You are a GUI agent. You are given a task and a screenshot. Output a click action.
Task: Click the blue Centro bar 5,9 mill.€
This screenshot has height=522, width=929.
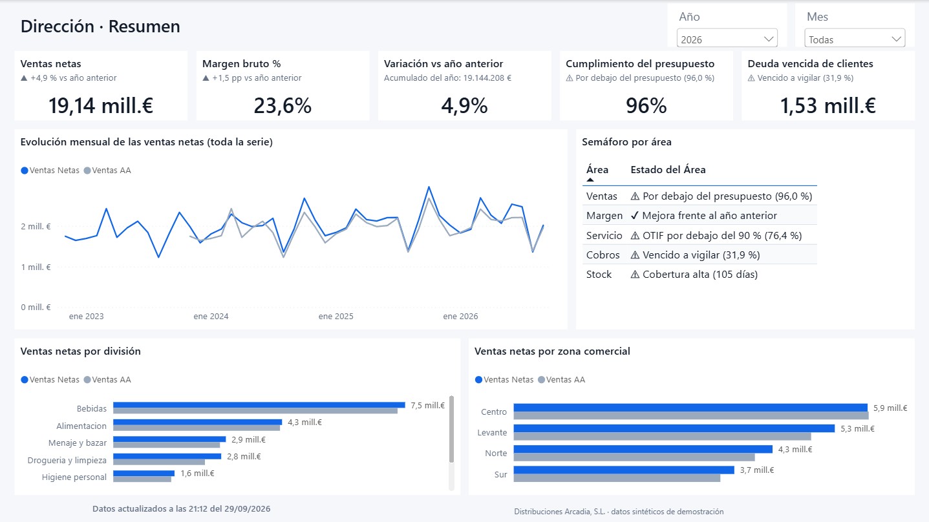tap(690, 408)
